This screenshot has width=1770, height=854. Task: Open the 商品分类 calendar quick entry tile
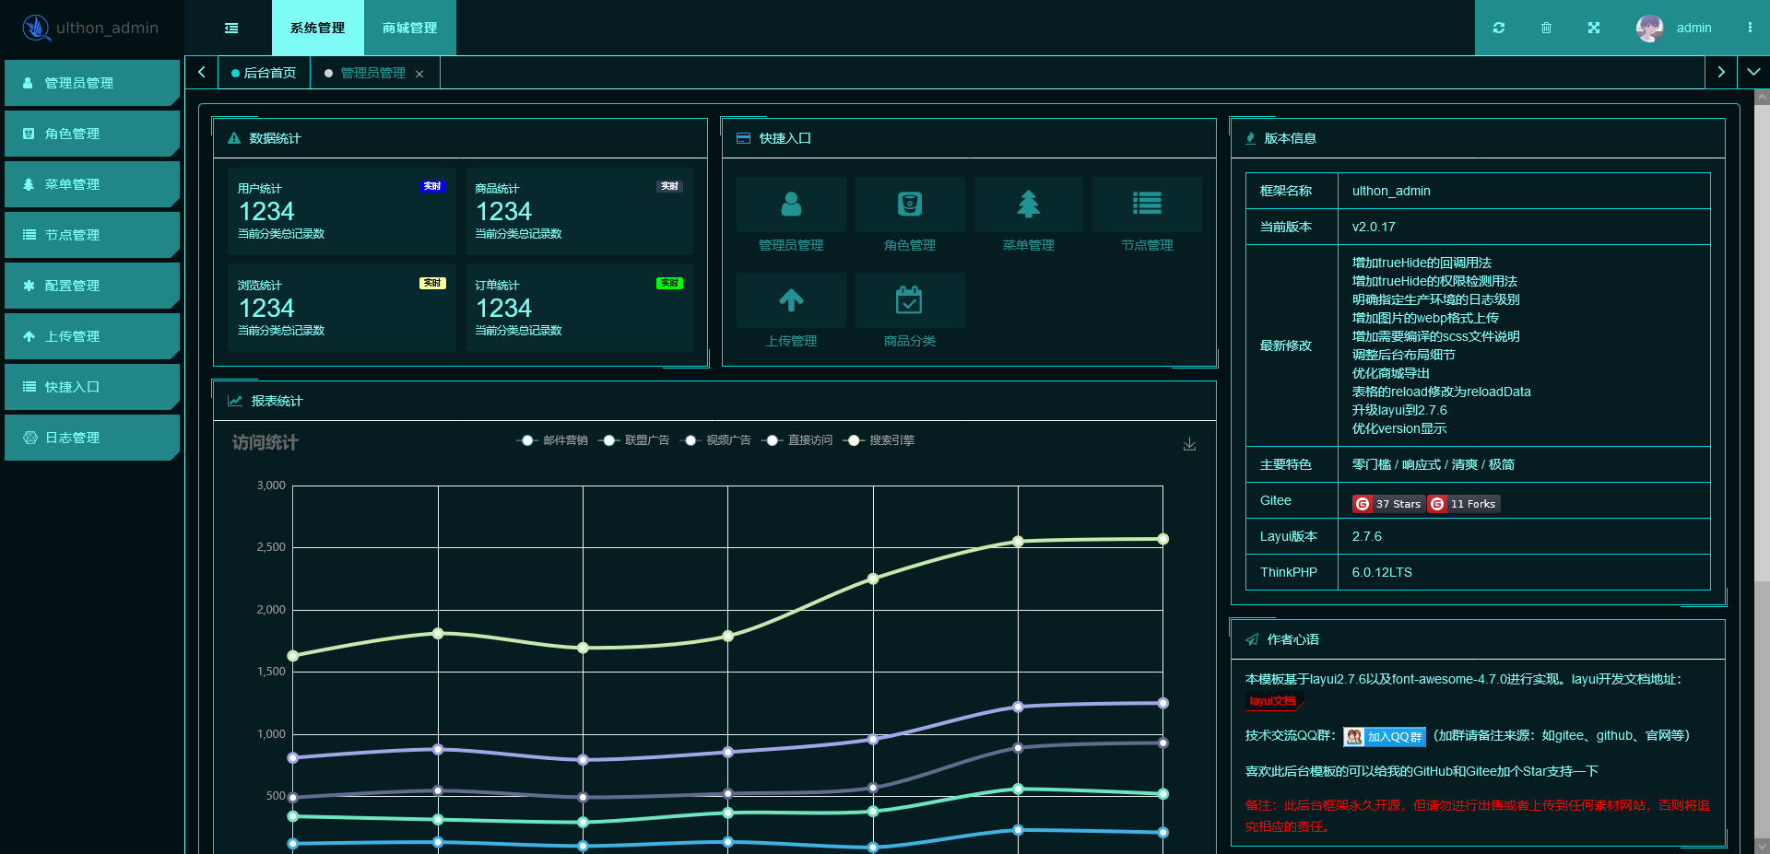click(x=910, y=310)
